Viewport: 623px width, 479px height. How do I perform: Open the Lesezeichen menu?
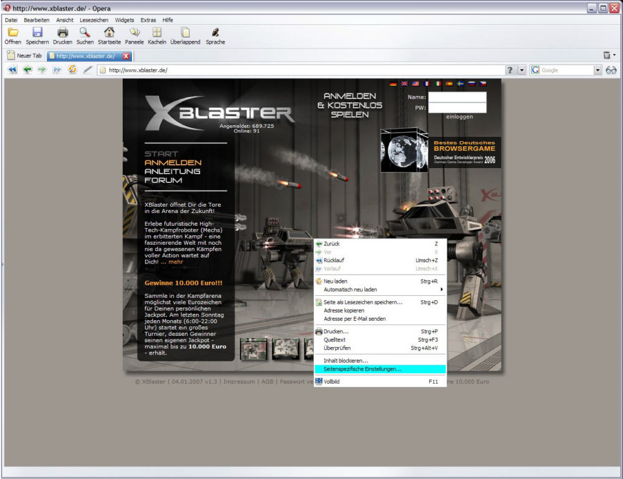click(x=94, y=20)
